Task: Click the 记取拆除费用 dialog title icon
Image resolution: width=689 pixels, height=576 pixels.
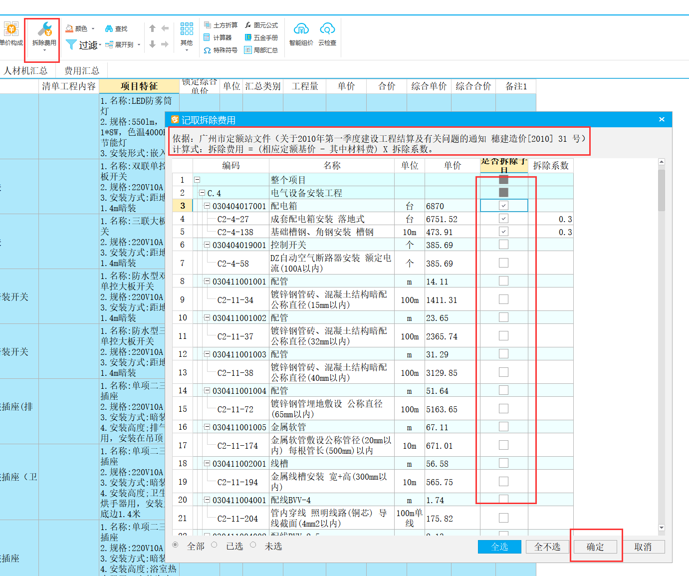Action: (x=175, y=120)
